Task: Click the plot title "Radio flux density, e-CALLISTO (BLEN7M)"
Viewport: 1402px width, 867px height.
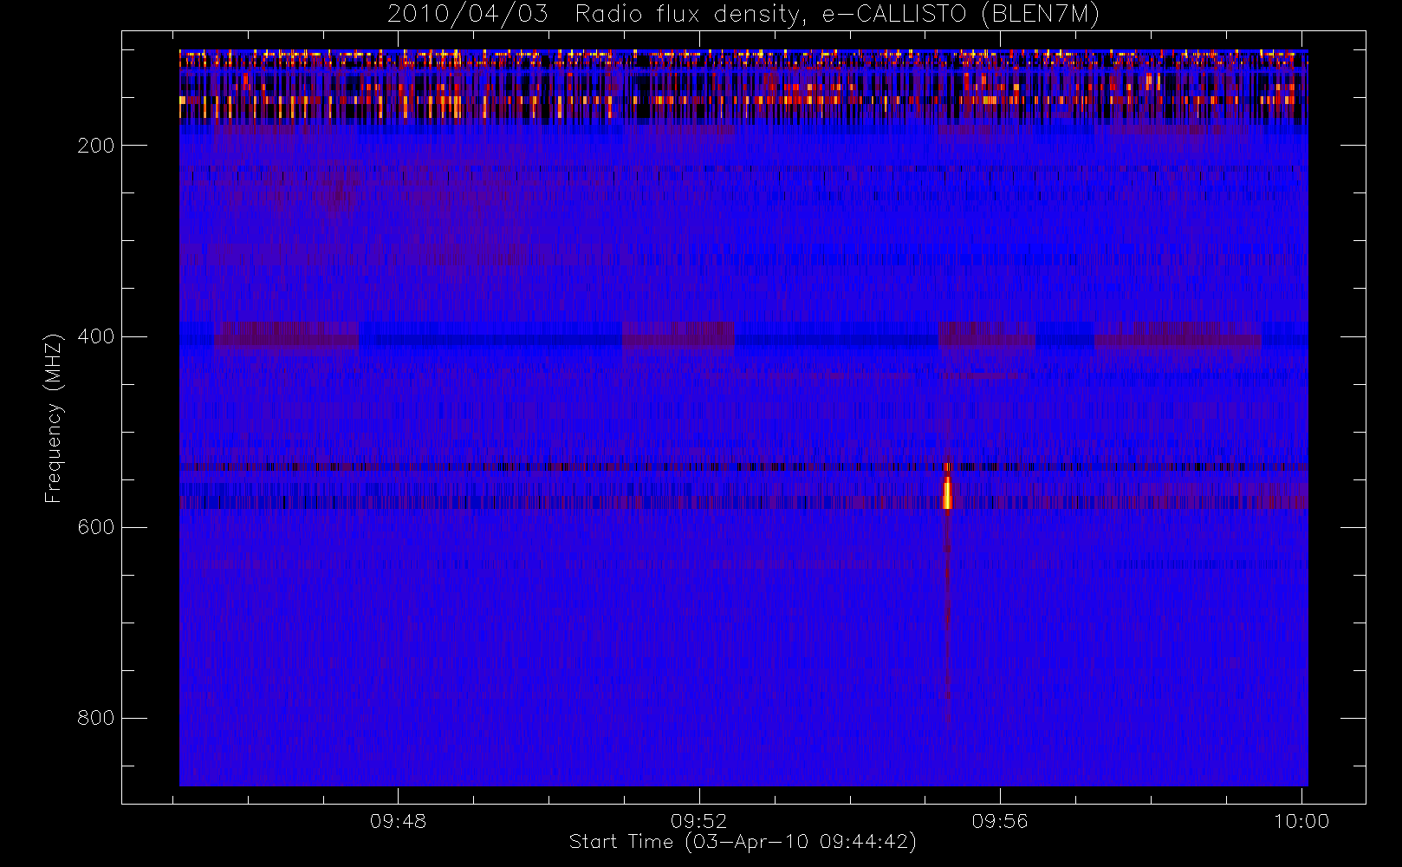Action: coord(837,15)
